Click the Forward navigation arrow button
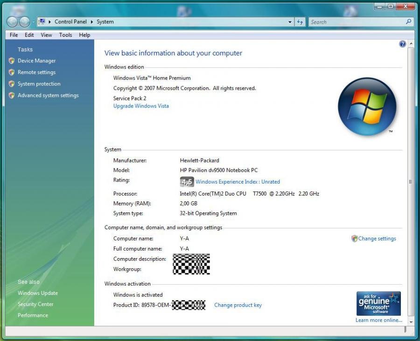 pos(24,22)
